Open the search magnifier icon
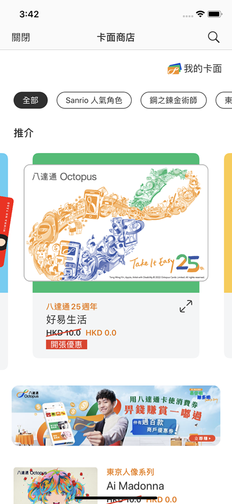The width and height of the screenshot is (232, 504). pos(213,37)
